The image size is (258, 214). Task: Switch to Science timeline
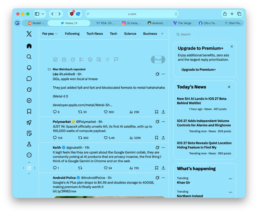click(x=130, y=34)
